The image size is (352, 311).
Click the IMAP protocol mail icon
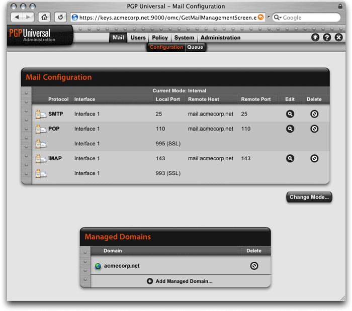point(41,159)
